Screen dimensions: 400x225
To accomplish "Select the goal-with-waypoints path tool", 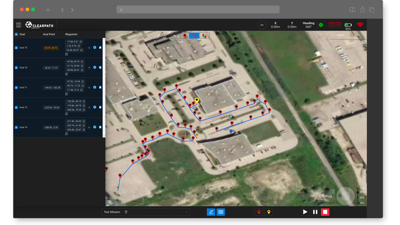I will coord(194,36).
